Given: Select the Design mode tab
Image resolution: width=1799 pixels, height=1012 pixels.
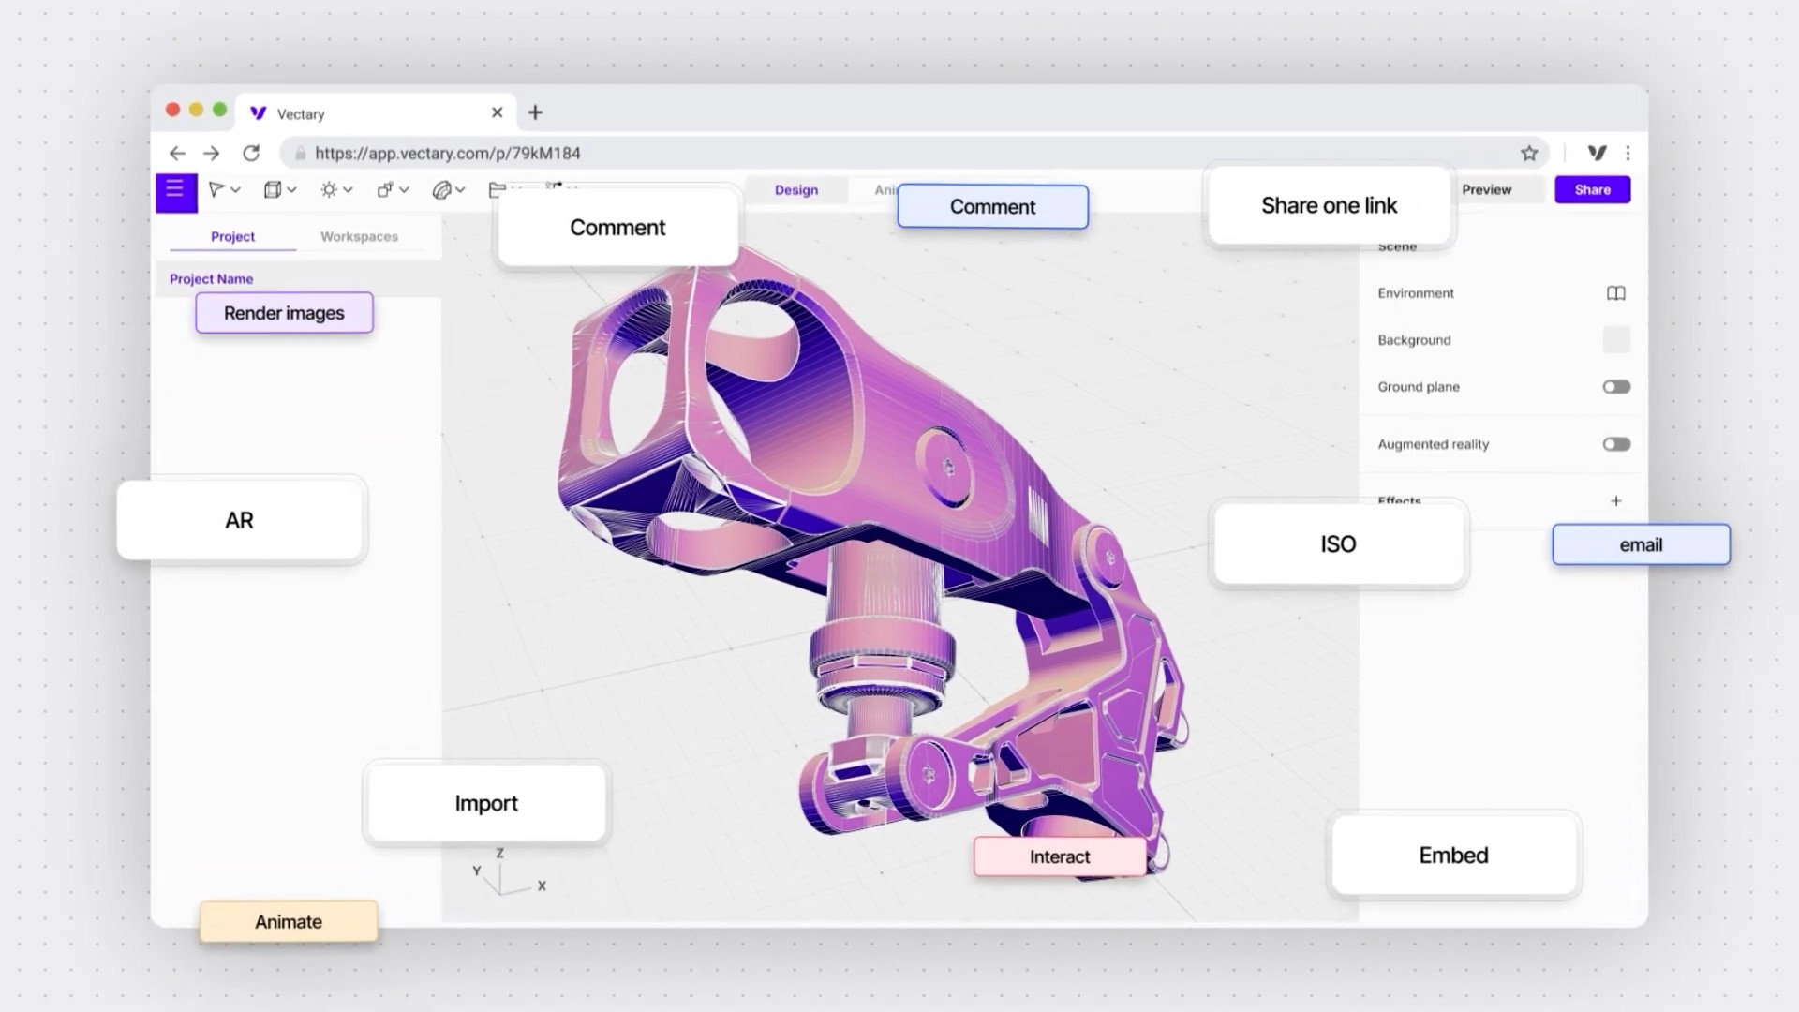Looking at the screenshot, I should pos(795,190).
